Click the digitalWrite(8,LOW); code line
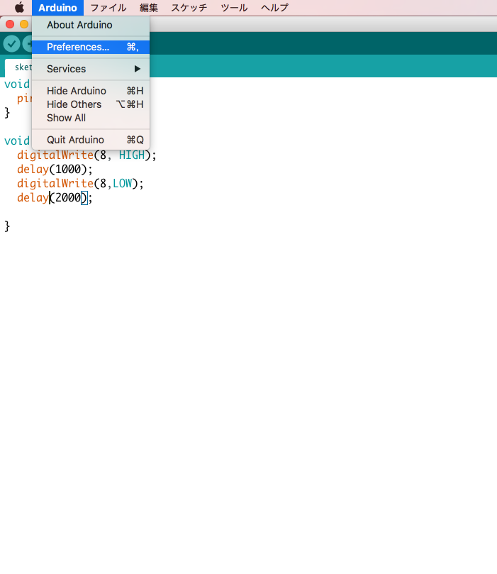The image size is (497, 574). [x=80, y=183]
